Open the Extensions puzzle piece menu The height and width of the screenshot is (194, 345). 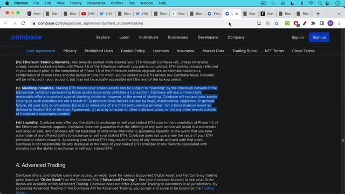[x=313, y=23]
